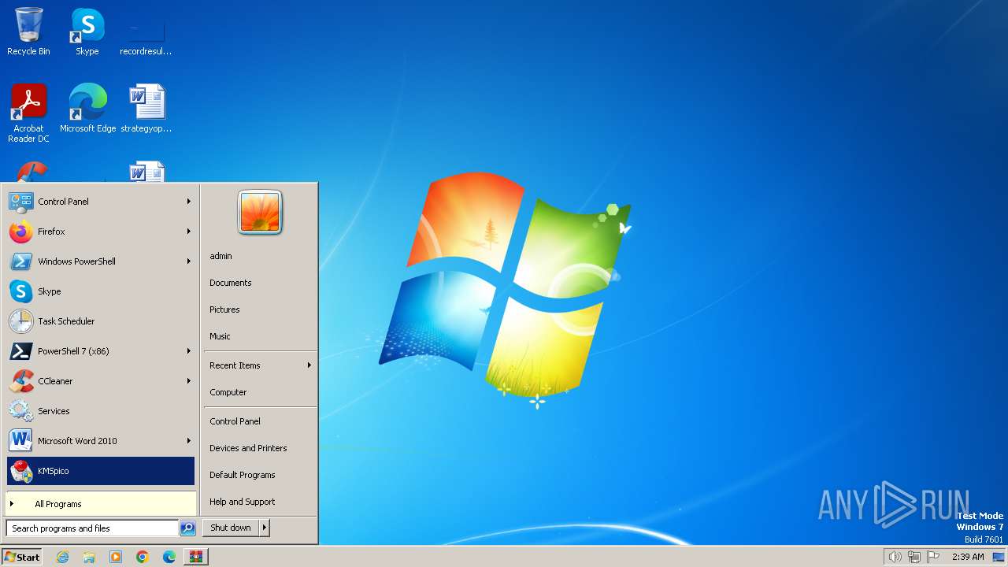Viewport: 1008px width, 567px height.
Task: Select the Skype label in the Start menu
Action: click(50, 291)
